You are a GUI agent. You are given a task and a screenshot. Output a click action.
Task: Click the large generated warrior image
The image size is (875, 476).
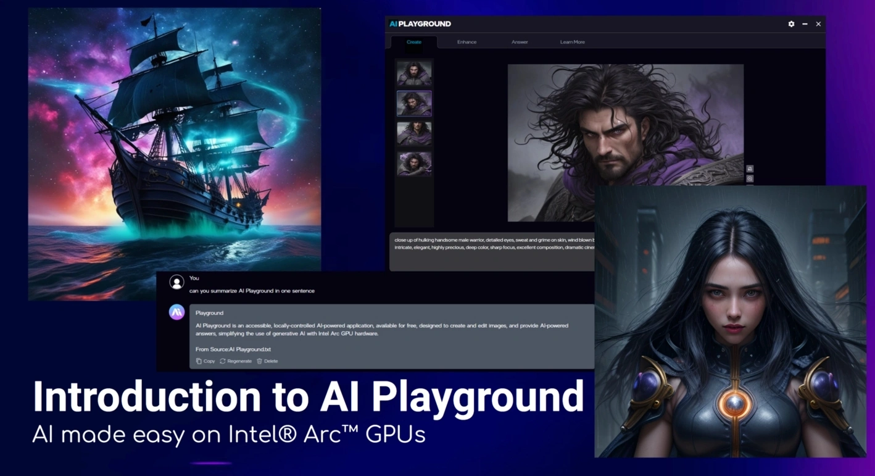click(625, 143)
